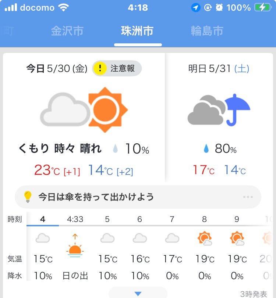This screenshot has height=298, width=276.
Task: Tap the blue raindrop next to 80%
Action: 206,148
